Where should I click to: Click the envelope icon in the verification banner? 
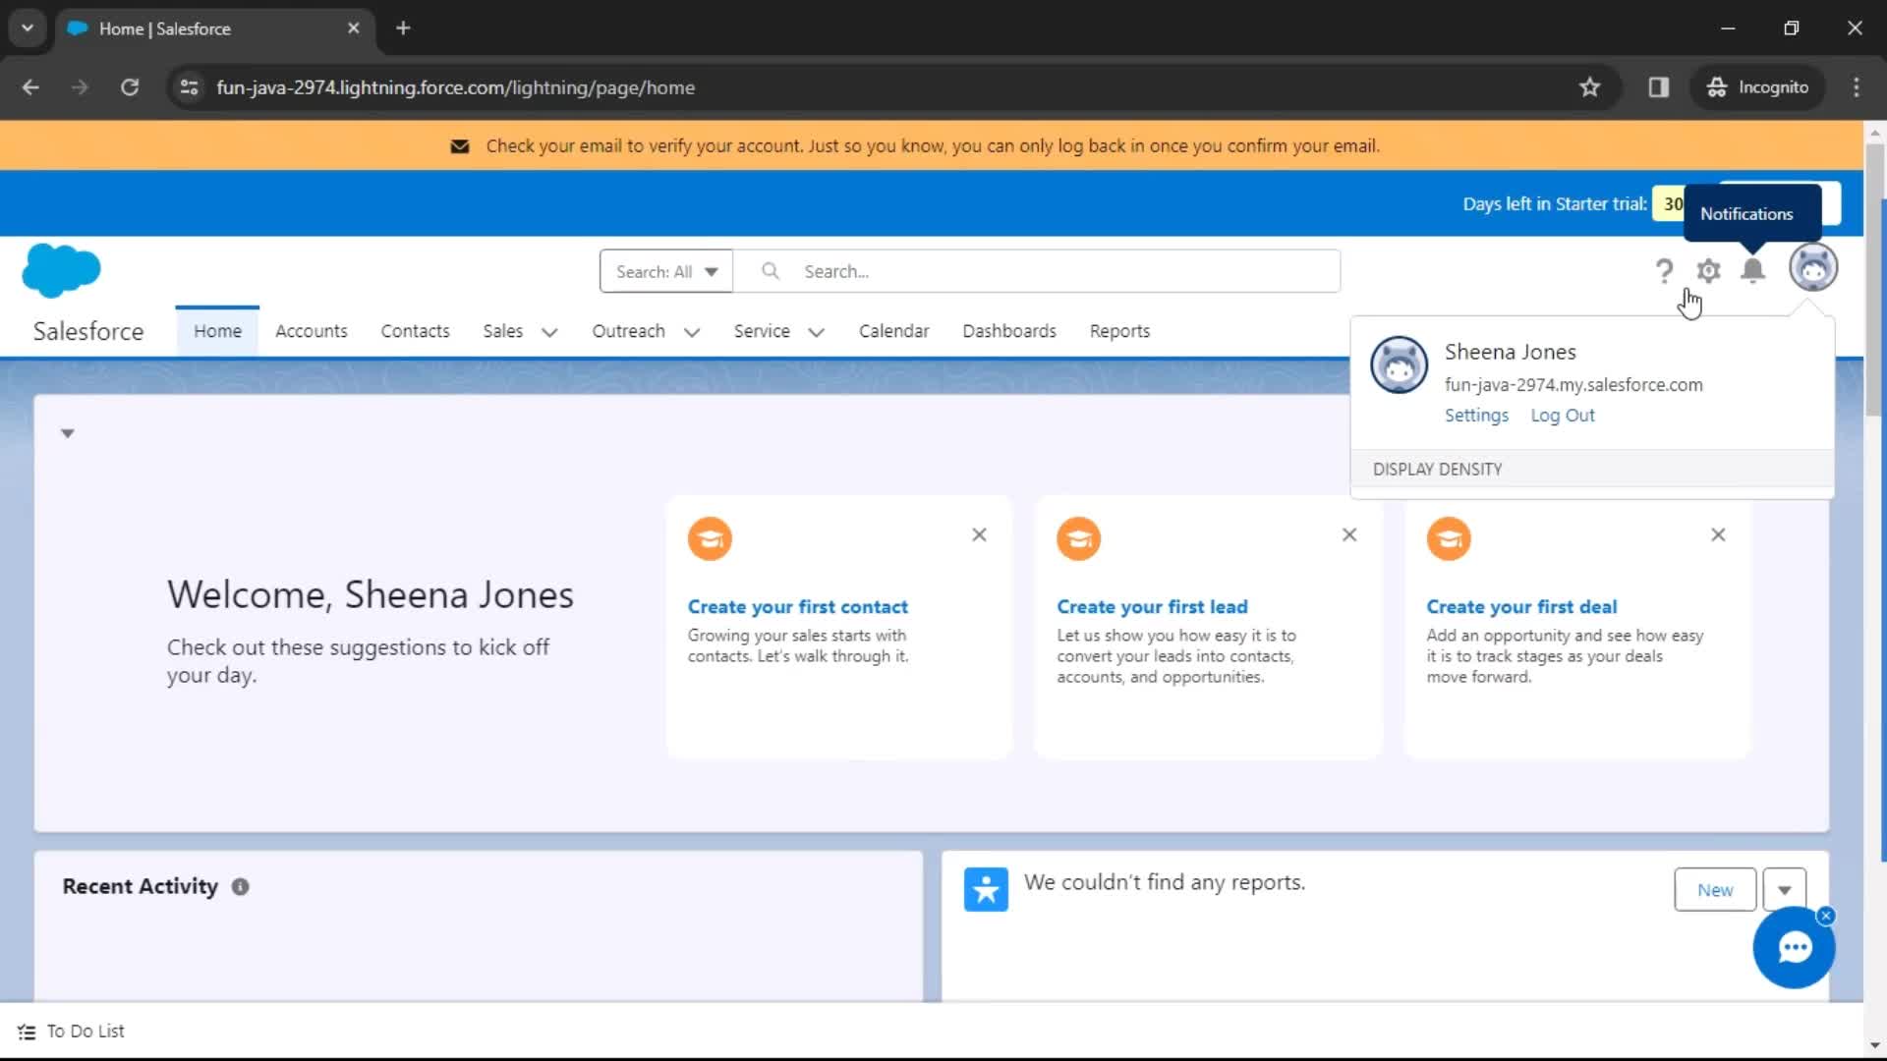pos(459,146)
